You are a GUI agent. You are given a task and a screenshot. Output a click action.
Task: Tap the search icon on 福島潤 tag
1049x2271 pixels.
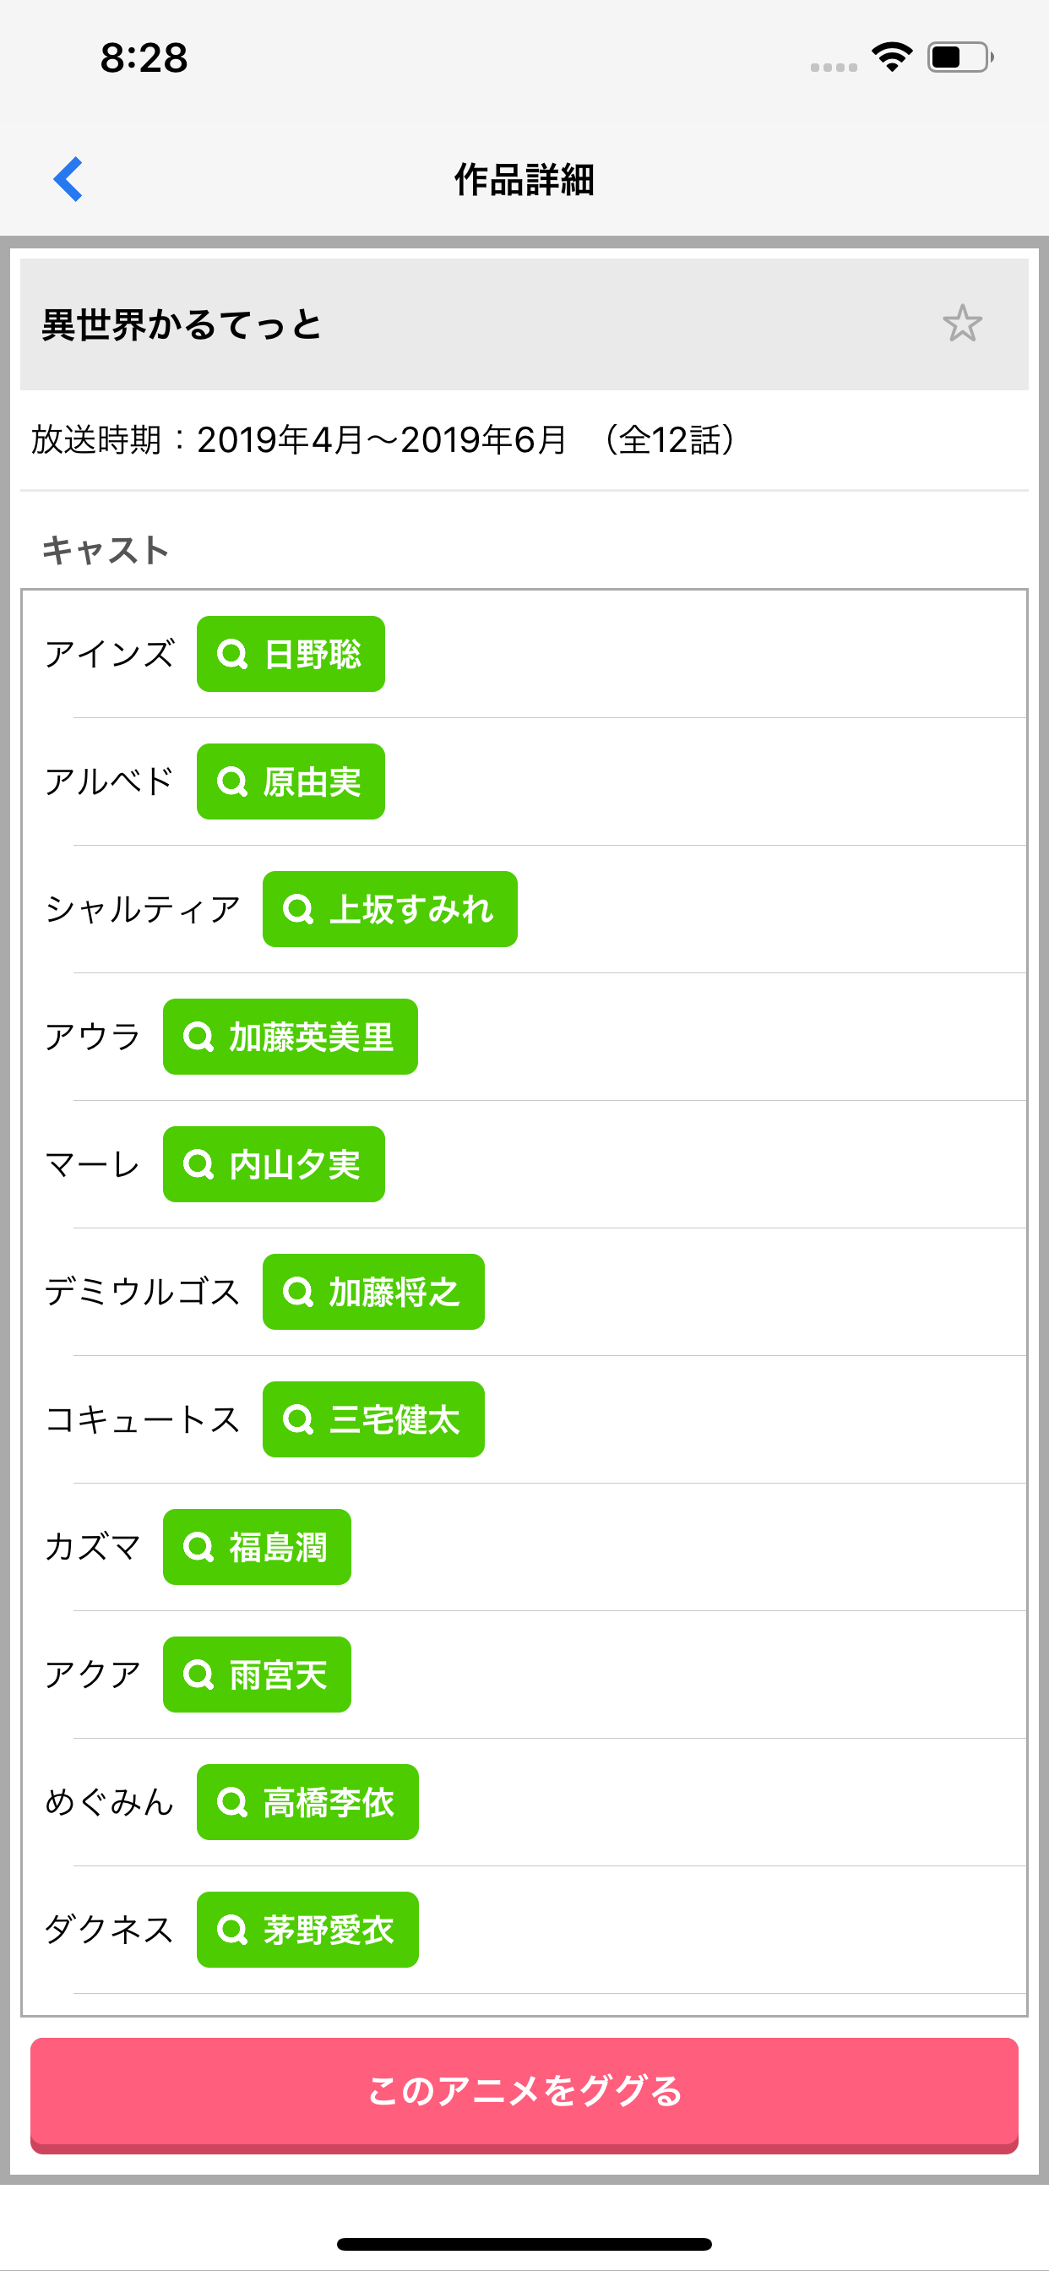click(198, 1547)
